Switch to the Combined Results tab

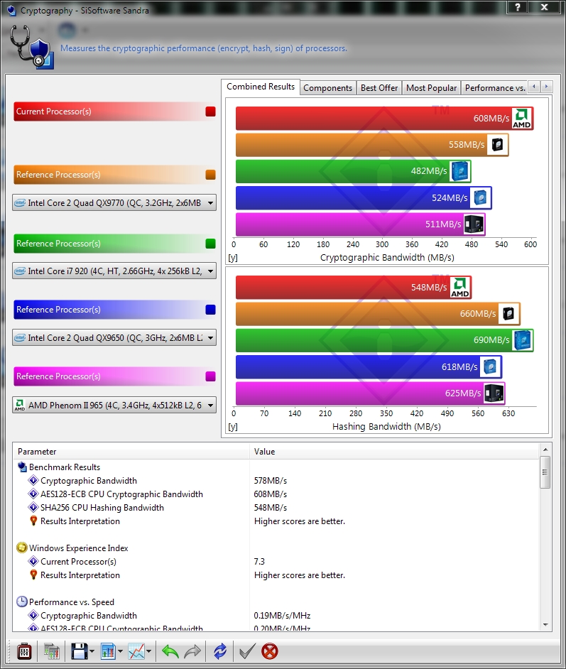(261, 87)
